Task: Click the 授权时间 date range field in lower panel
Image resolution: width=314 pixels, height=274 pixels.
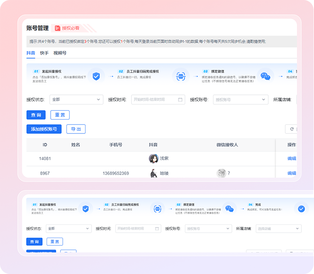Action: coord(138,228)
